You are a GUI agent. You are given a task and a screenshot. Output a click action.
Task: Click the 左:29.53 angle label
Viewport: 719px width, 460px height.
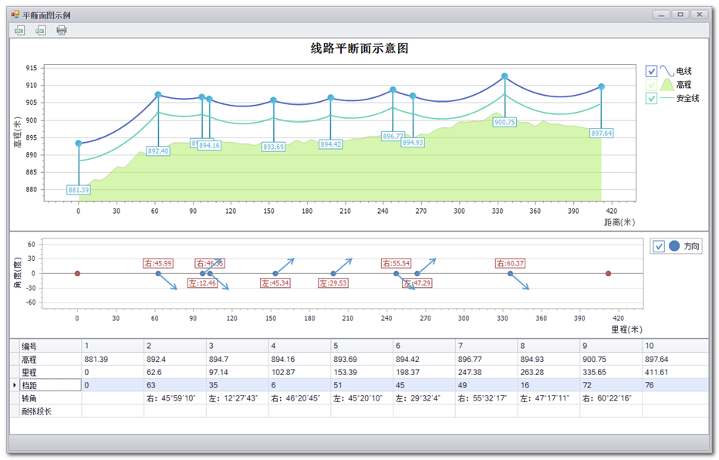coord(333,283)
